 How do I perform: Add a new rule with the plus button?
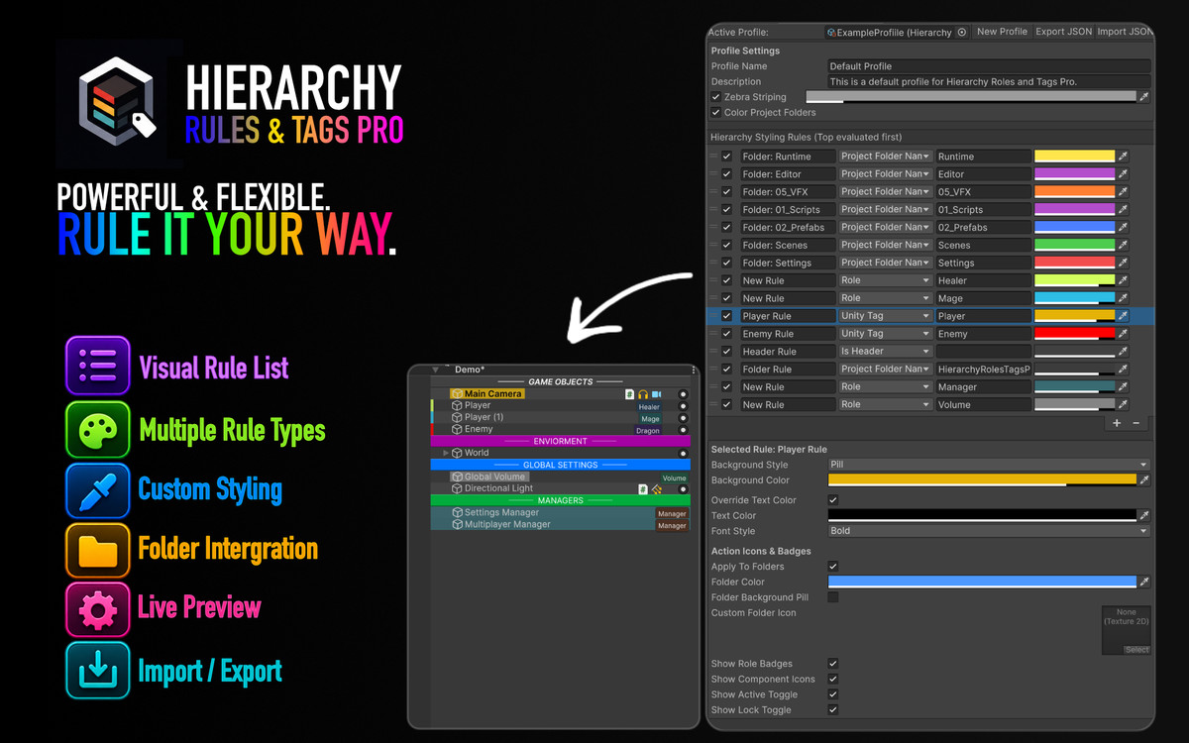1117,423
